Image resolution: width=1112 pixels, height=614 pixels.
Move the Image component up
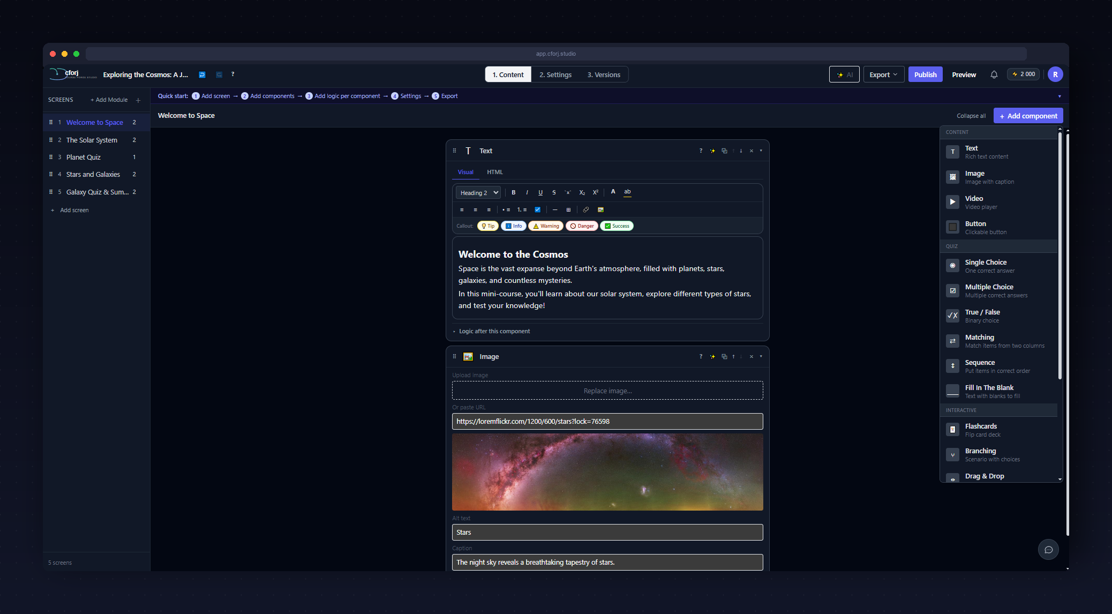733,356
